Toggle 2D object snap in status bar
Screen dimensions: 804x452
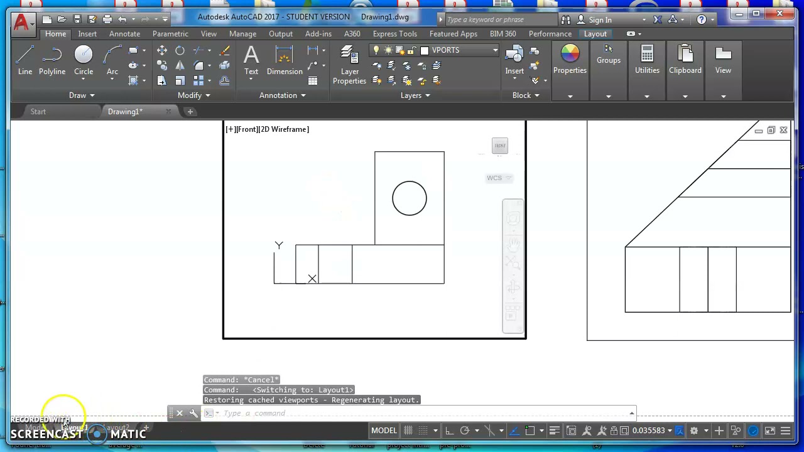530,431
